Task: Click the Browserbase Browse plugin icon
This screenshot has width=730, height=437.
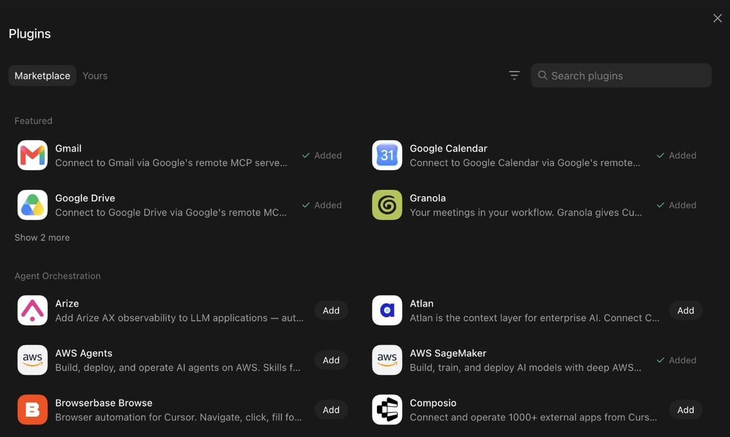Action: [33, 410]
